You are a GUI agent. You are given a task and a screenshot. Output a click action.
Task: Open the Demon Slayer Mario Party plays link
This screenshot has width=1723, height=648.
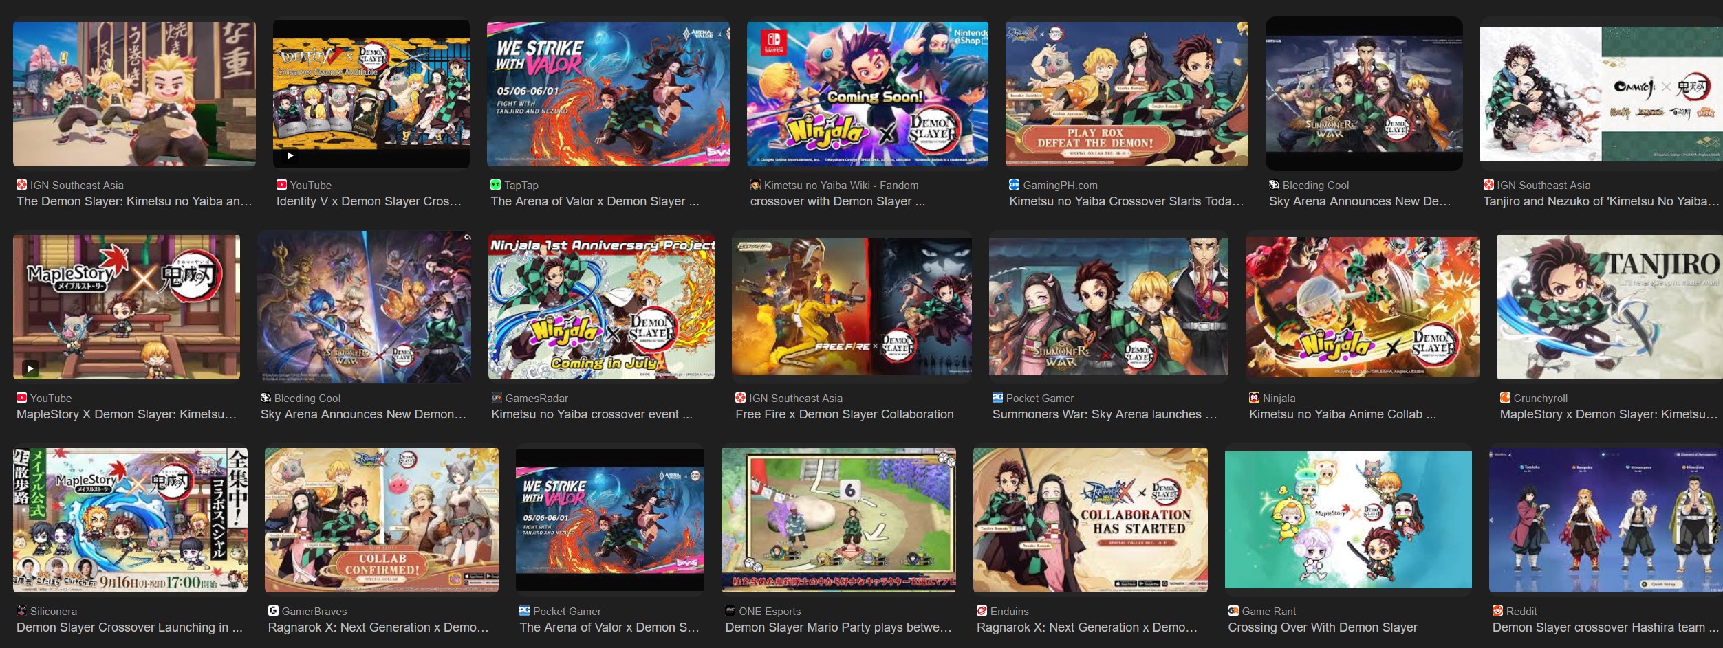click(x=838, y=627)
